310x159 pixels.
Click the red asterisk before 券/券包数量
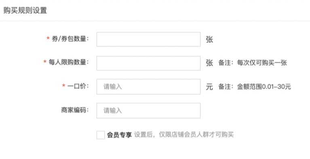(x=48, y=38)
